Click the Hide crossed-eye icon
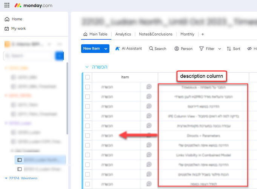 pyautogui.click(x=249, y=49)
